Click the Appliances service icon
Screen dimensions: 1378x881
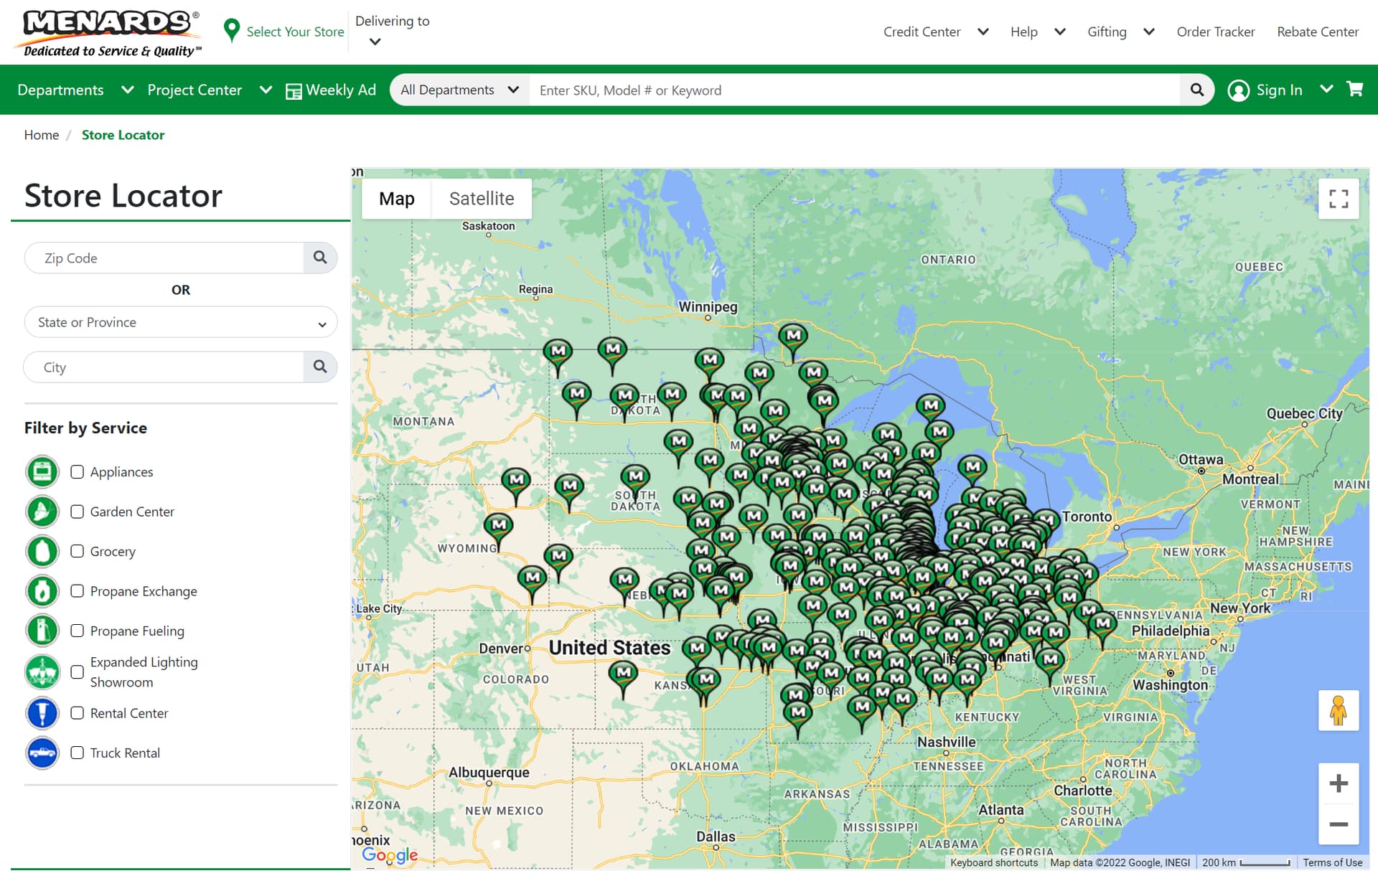[x=42, y=471]
